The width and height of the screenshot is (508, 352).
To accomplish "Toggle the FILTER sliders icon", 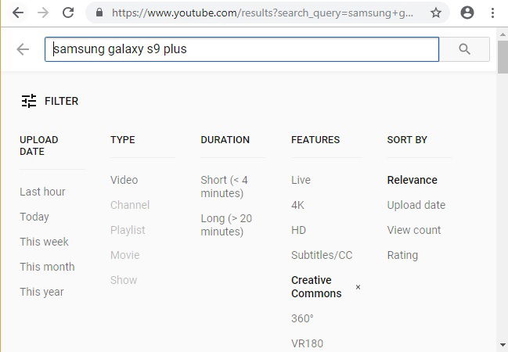I will (x=29, y=101).
